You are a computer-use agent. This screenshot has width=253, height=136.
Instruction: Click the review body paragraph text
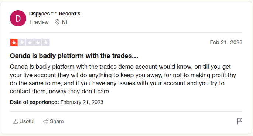[x=123, y=79]
